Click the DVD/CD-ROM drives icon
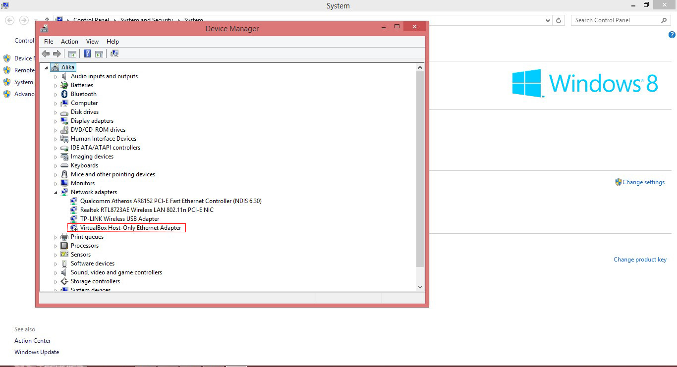This screenshot has height=367, width=677. click(x=64, y=130)
